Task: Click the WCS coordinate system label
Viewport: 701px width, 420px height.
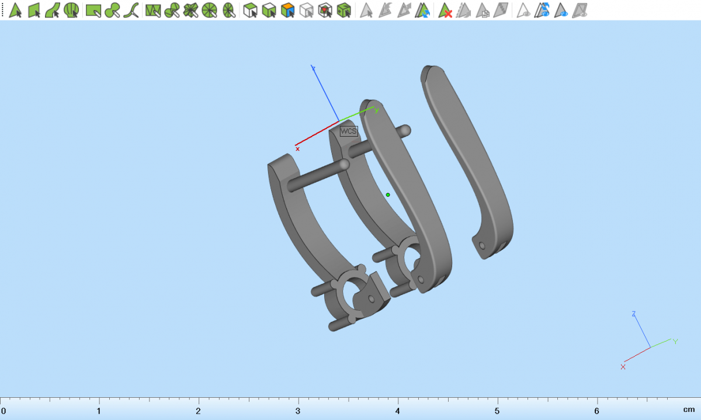Action: tap(348, 131)
